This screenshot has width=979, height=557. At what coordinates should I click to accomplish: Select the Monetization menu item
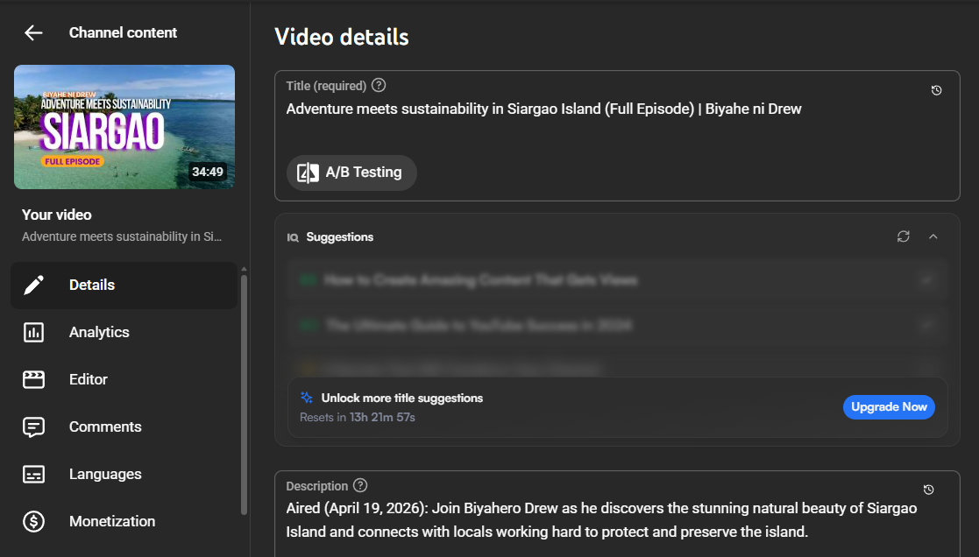point(124,521)
